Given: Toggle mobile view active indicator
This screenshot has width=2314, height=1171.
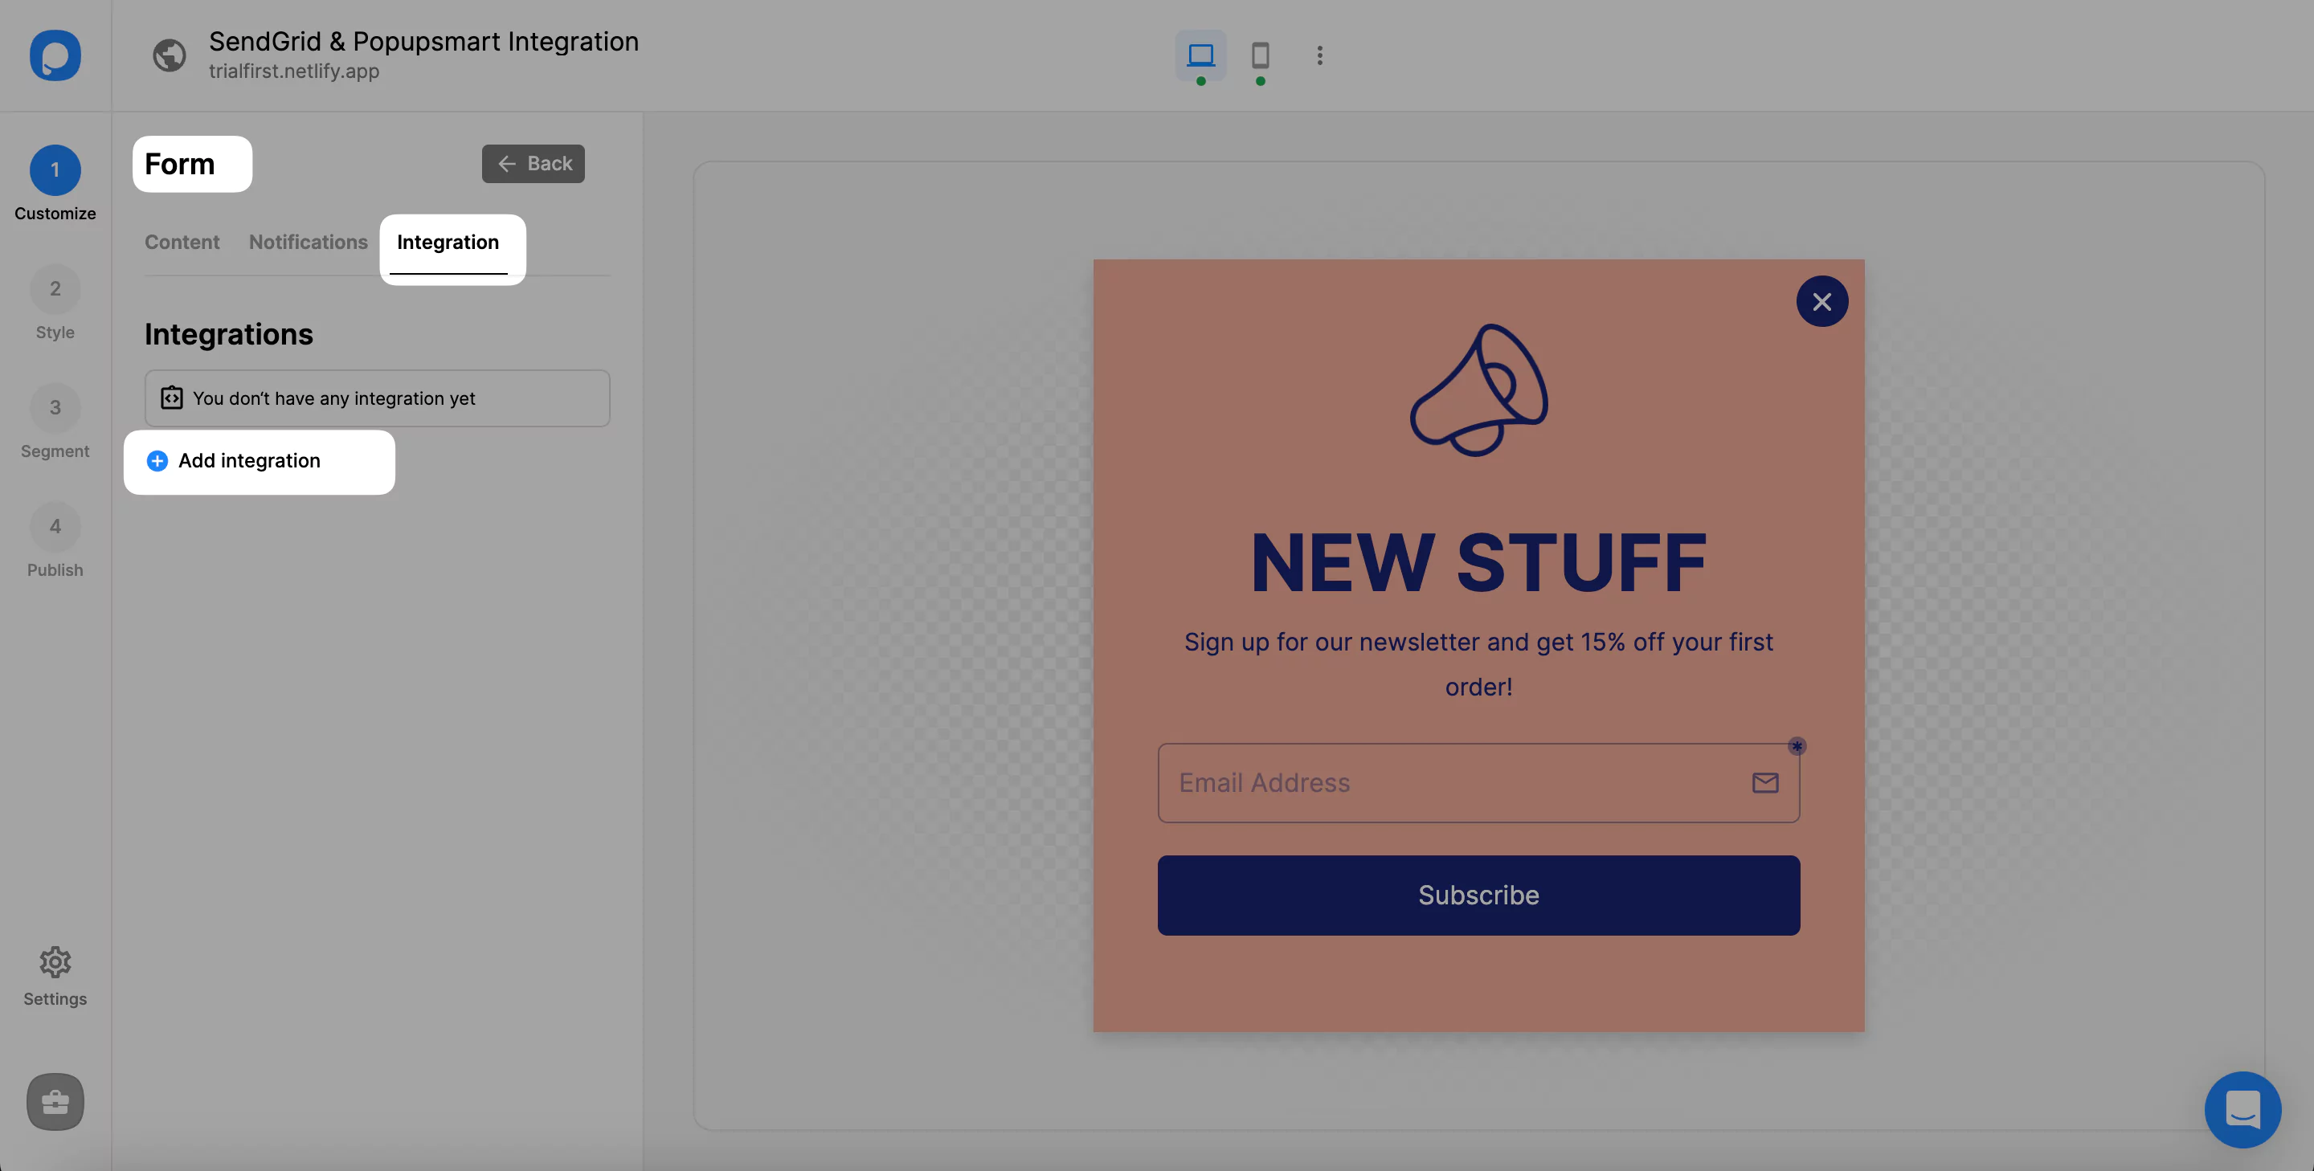Looking at the screenshot, I should (1261, 80).
